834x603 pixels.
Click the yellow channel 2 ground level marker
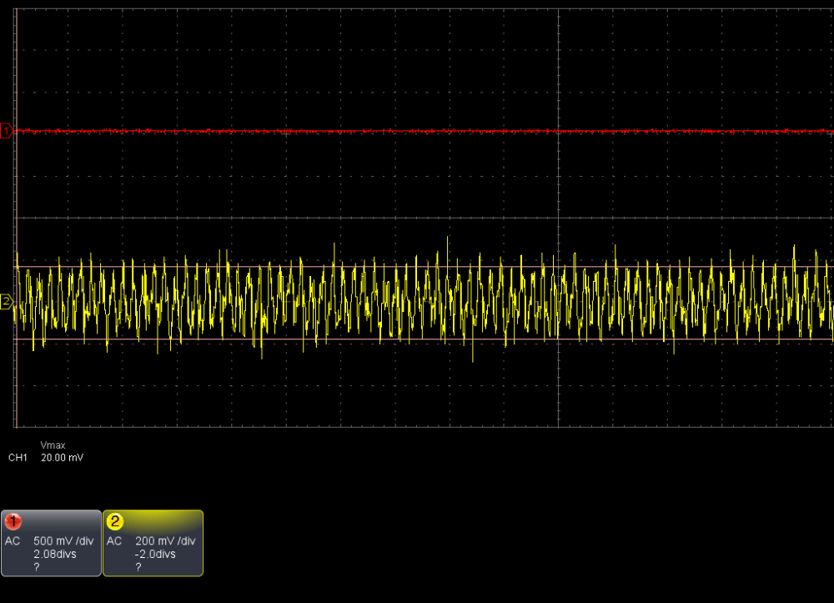tap(7, 302)
